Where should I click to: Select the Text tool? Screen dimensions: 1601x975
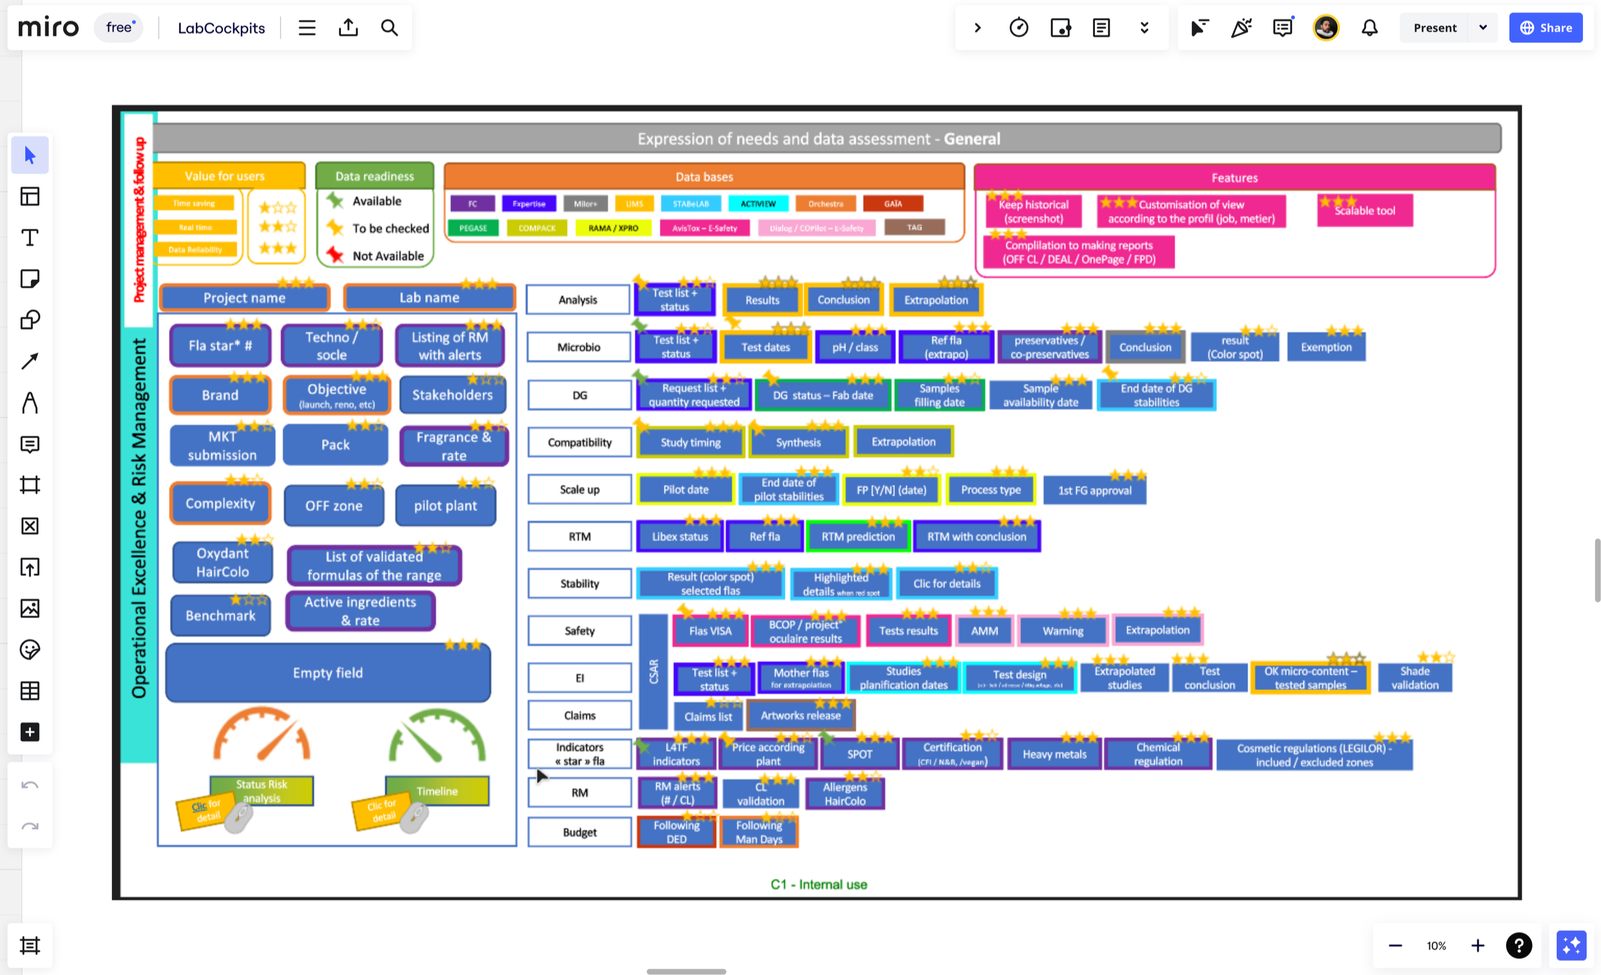point(30,238)
